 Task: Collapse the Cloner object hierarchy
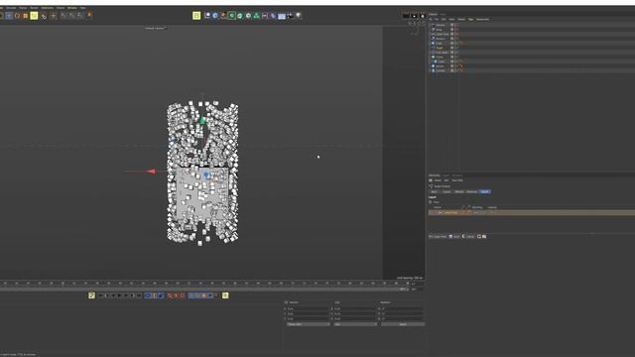coord(430,57)
